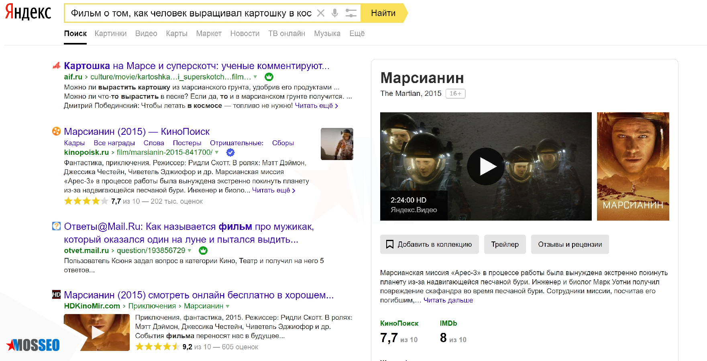
Task: Play the Марсианин video in the info panel
Action: pos(486,166)
